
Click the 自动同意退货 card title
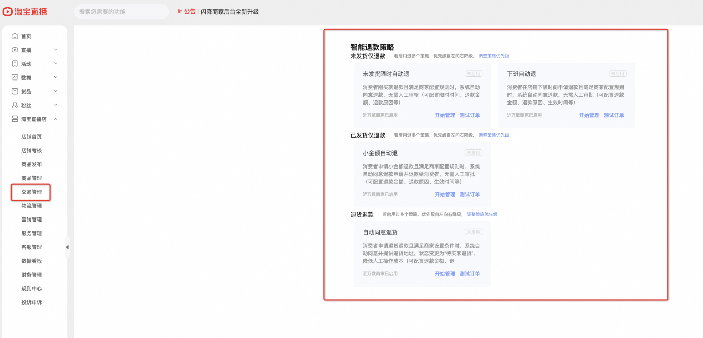(x=380, y=232)
